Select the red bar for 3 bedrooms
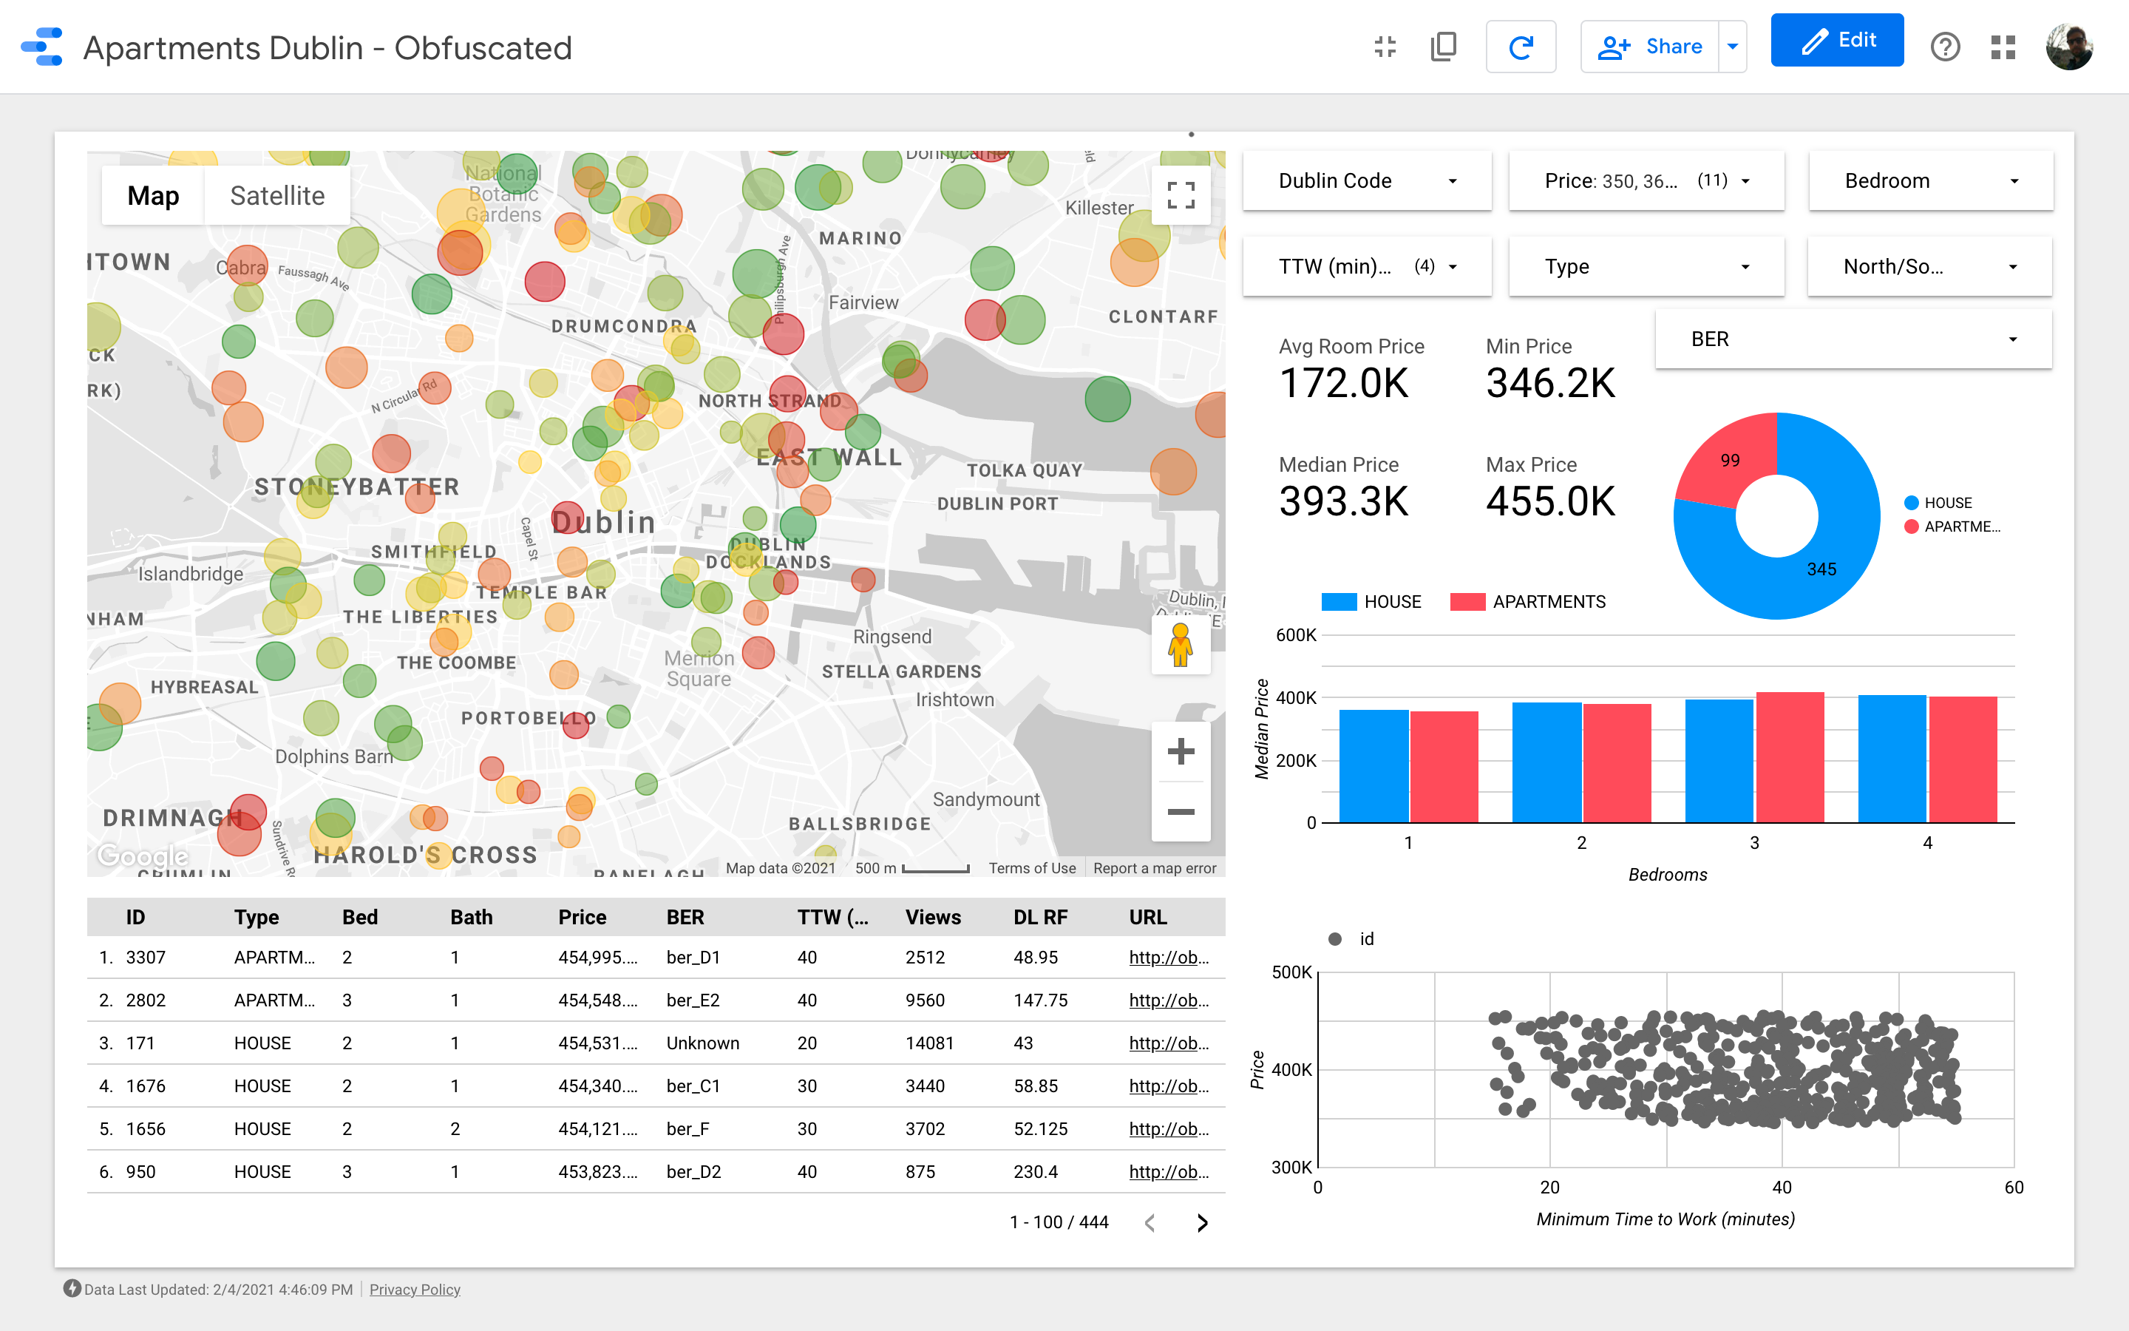This screenshot has width=2129, height=1331. click(x=1790, y=758)
